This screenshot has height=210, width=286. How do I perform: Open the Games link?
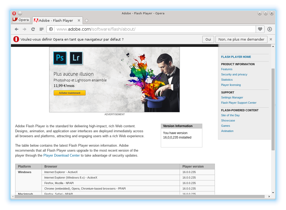pyautogui.click(x=225, y=126)
